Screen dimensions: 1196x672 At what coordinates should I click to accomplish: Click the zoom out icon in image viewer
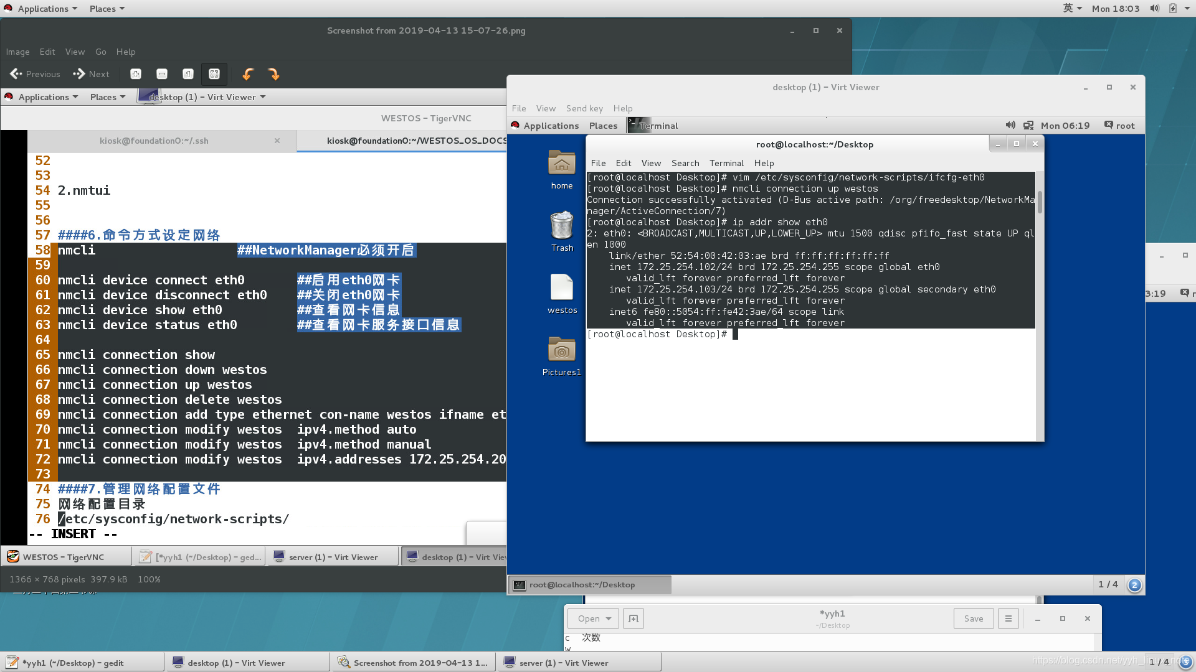(x=162, y=74)
